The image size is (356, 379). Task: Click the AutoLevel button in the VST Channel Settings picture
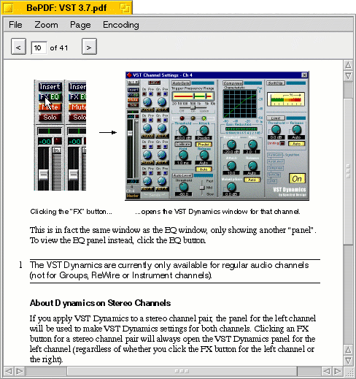point(182,175)
